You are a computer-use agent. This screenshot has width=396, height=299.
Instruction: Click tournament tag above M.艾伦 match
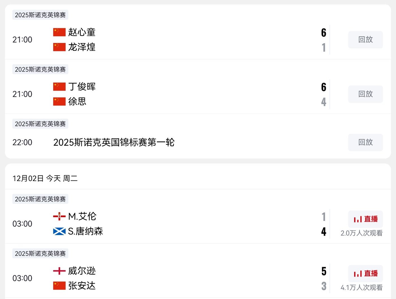(x=40, y=199)
